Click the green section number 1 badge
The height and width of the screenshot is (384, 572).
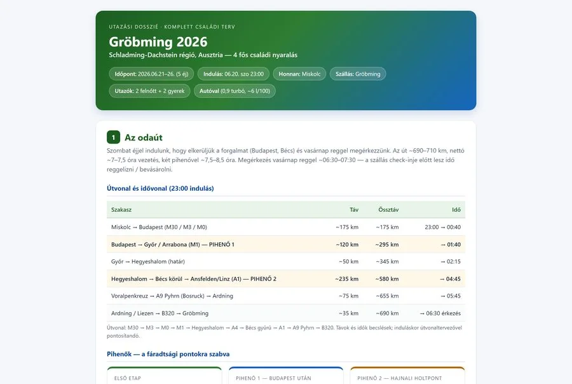coord(114,137)
